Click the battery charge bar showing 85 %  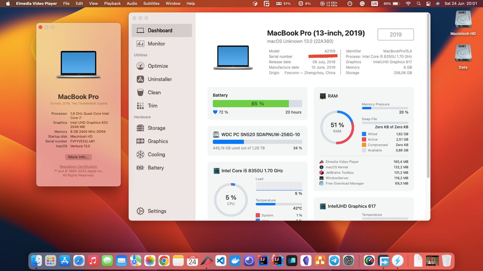pyautogui.click(x=257, y=104)
